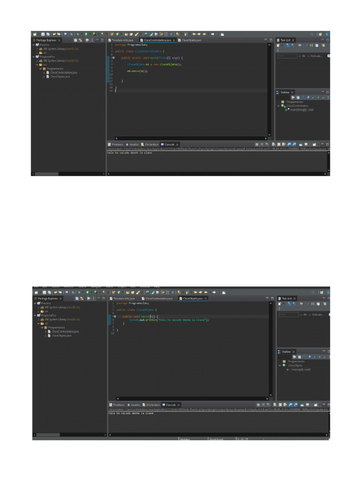
Task: Select main(String[]) entry in the Outline
Action: 302,110
